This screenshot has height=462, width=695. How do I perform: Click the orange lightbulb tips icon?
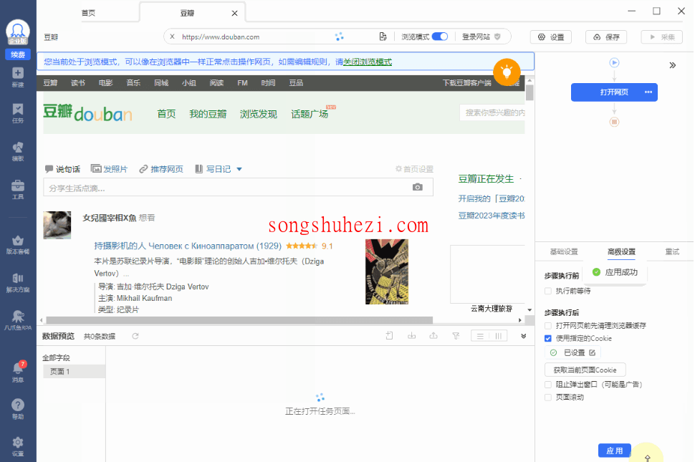tap(507, 72)
